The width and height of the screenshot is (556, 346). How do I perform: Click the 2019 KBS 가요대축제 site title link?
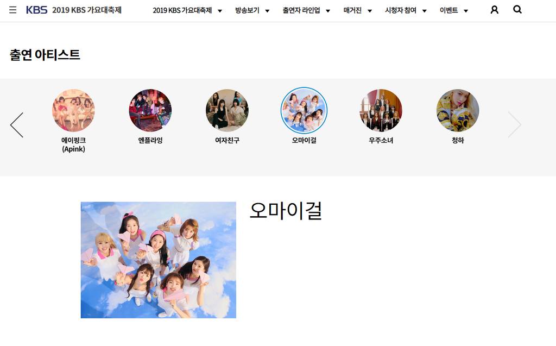point(87,10)
